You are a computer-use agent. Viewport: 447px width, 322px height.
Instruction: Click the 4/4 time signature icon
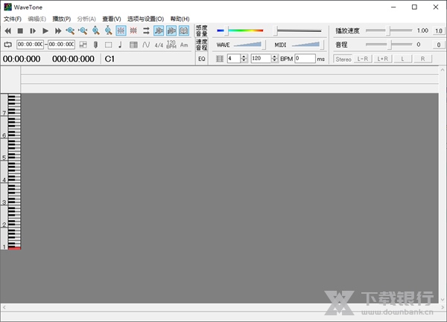coord(159,45)
